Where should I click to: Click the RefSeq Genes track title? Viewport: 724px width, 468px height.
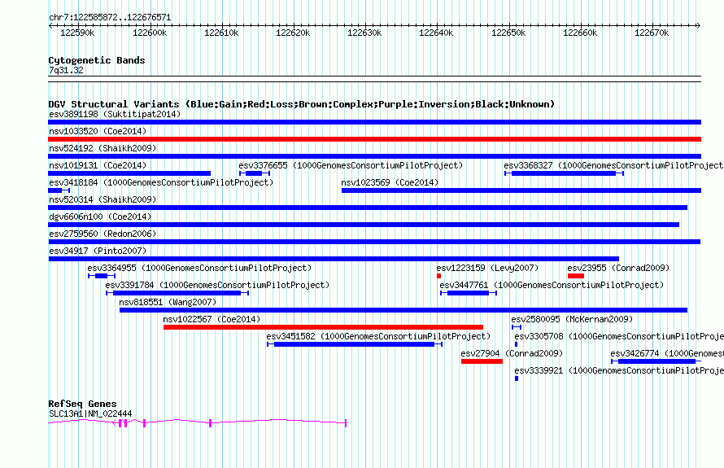(x=82, y=404)
